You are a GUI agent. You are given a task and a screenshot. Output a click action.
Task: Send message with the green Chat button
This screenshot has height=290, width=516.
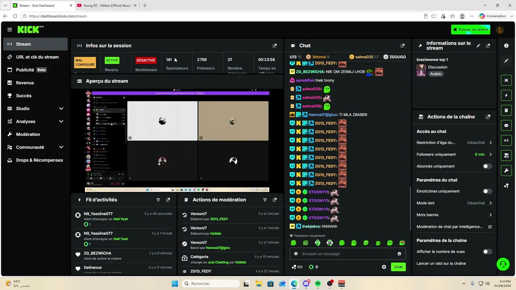398,267
